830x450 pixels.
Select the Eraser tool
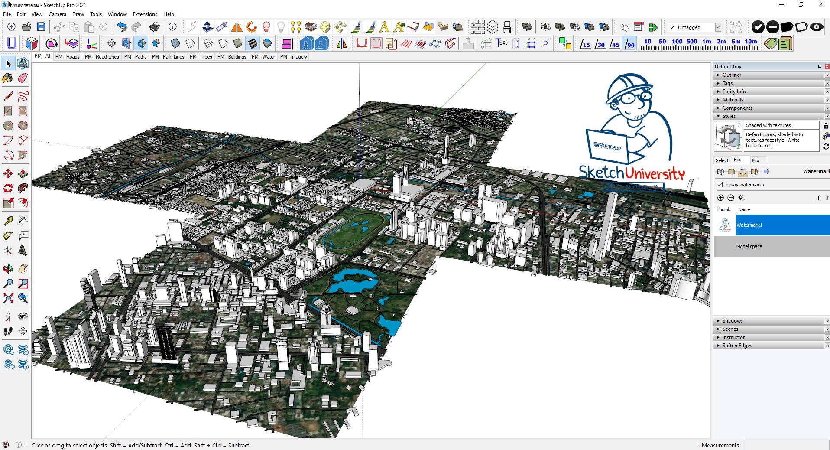(x=23, y=78)
